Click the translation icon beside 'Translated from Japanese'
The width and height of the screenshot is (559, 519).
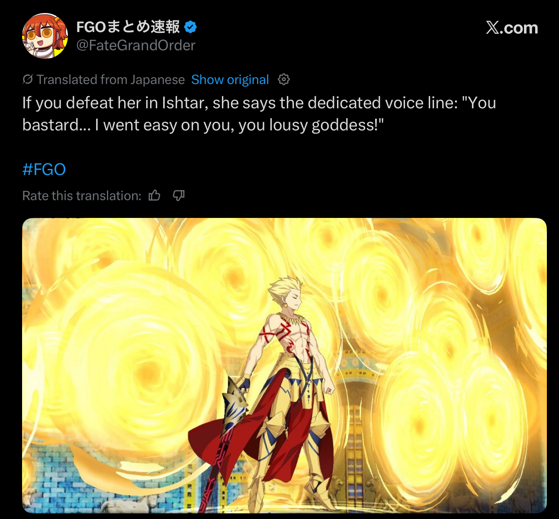28,79
